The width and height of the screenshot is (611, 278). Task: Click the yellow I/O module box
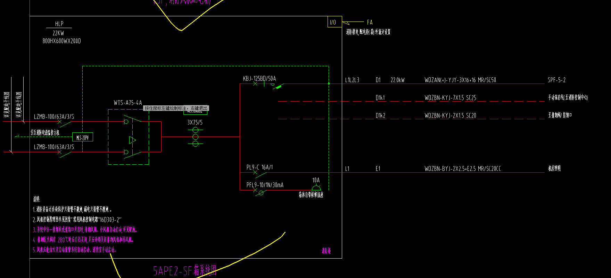tap(335, 22)
